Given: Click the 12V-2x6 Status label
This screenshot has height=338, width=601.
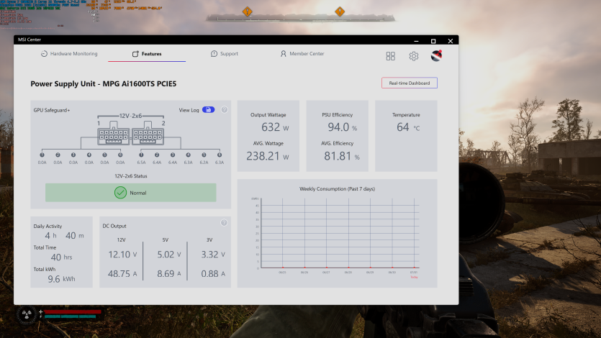Looking at the screenshot, I should (x=131, y=176).
